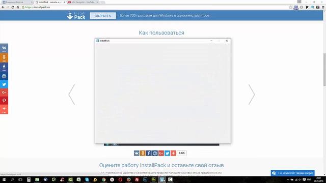326x183 pixels.
Task: Reload the page
Action: pos(13,7)
